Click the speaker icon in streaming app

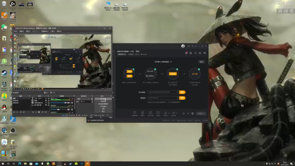click(173, 113)
